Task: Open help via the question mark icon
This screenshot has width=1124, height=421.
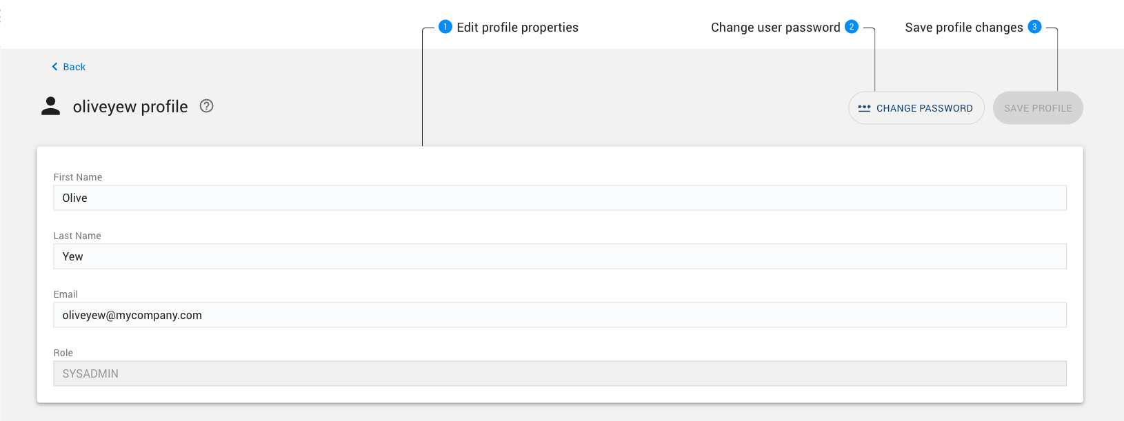Action: 206,106
